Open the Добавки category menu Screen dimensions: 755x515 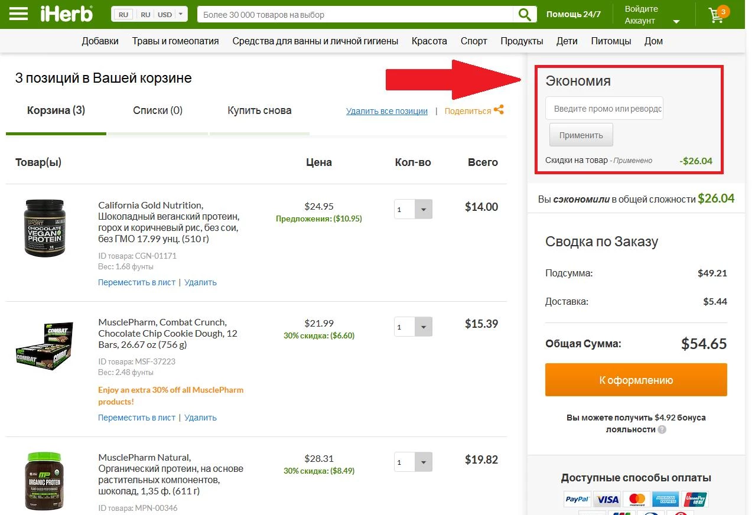coord(100,41)
